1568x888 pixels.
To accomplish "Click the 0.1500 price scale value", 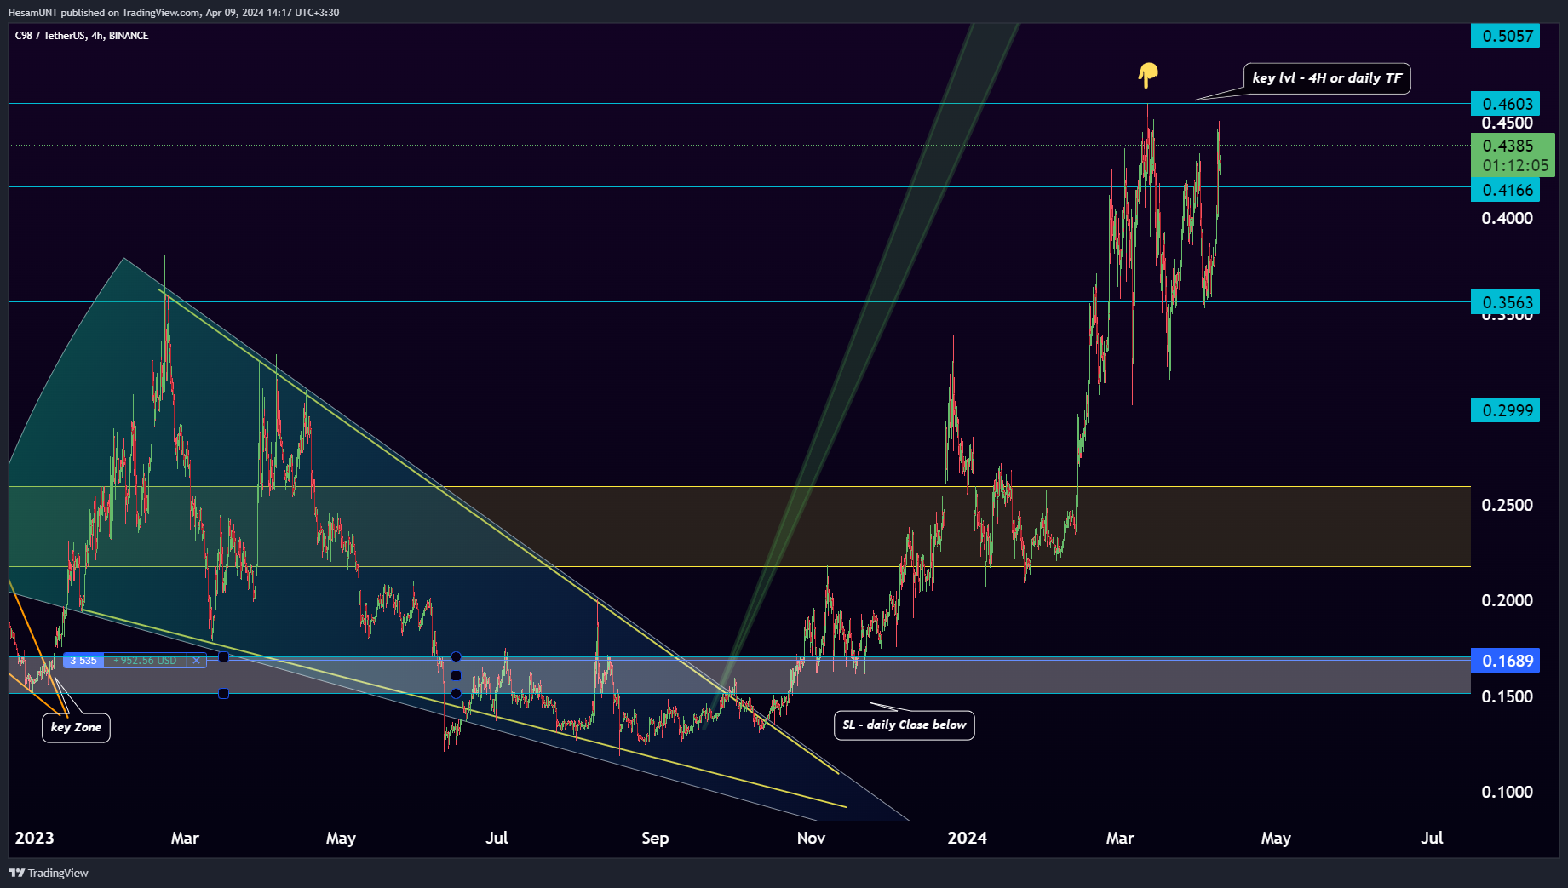I will [1507, 696].
